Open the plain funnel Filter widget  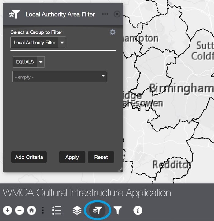point(118,210)
